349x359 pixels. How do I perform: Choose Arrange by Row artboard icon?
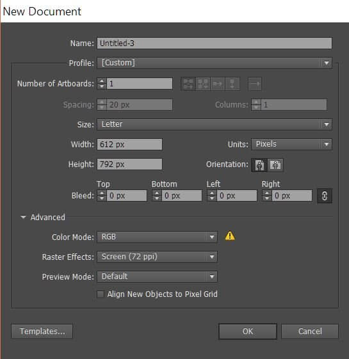click(218, 84)
